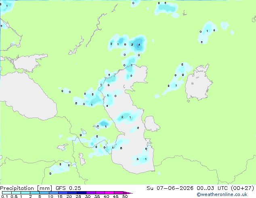
Task: Pick the lightest legend swatch between 0.1 and 0.5
Action: [7, 193]
